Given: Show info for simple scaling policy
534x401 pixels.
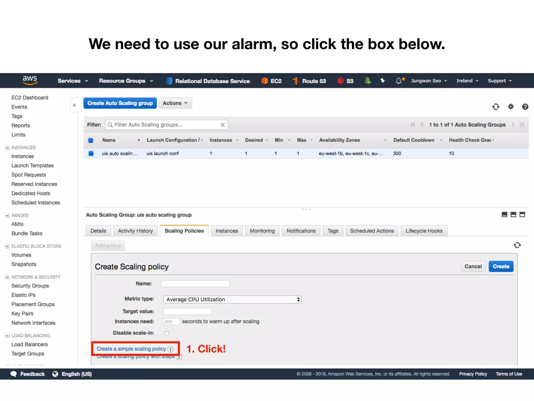Looking at the screenshot, I should tap(171, 349).
